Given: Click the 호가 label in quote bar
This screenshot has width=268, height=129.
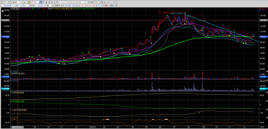Looking at the screenshot, I should click(62, 6).
